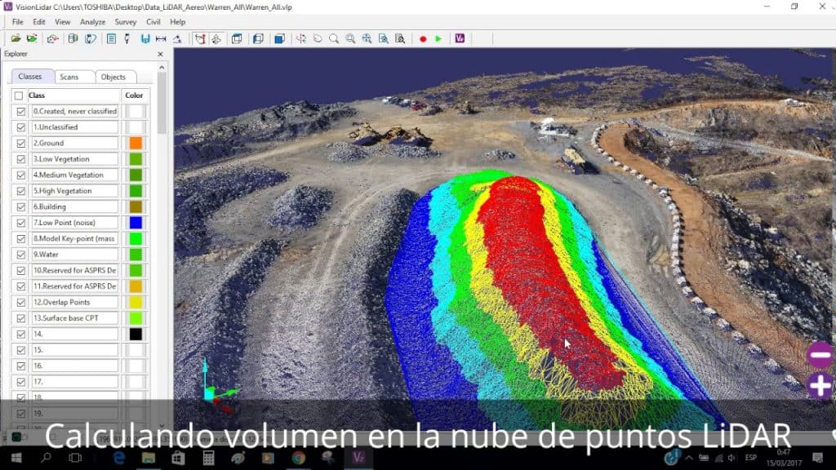Open the Analyze menu

point(92,22)
